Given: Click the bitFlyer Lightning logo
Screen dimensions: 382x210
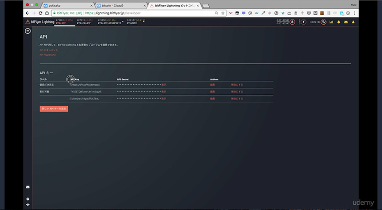Looking at the screenshot, I should click(40, 22).
